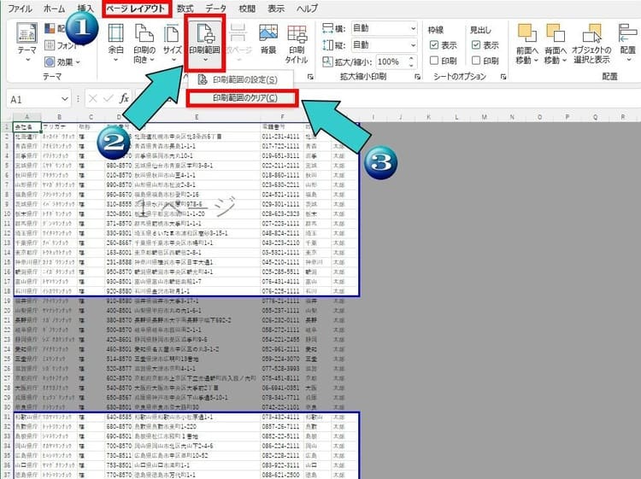Open the ファイル tab
The image size is (641, 479).
click(x=20, y=9)
